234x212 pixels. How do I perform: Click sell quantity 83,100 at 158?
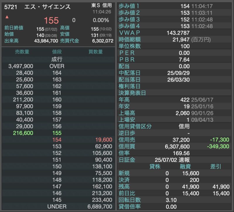coord(25,113)
